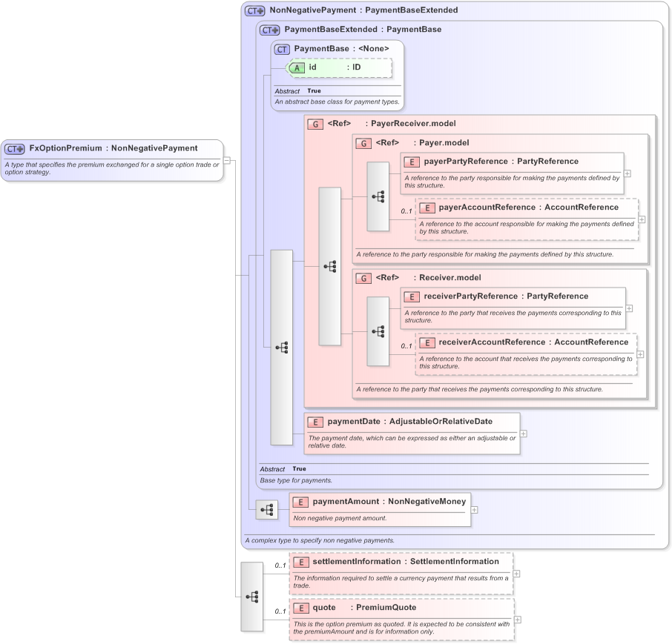Expand the settlementInformation element

(x=517, y=574)
